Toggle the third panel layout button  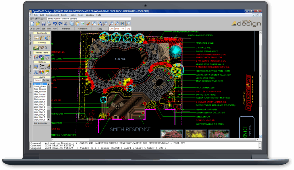44,19
